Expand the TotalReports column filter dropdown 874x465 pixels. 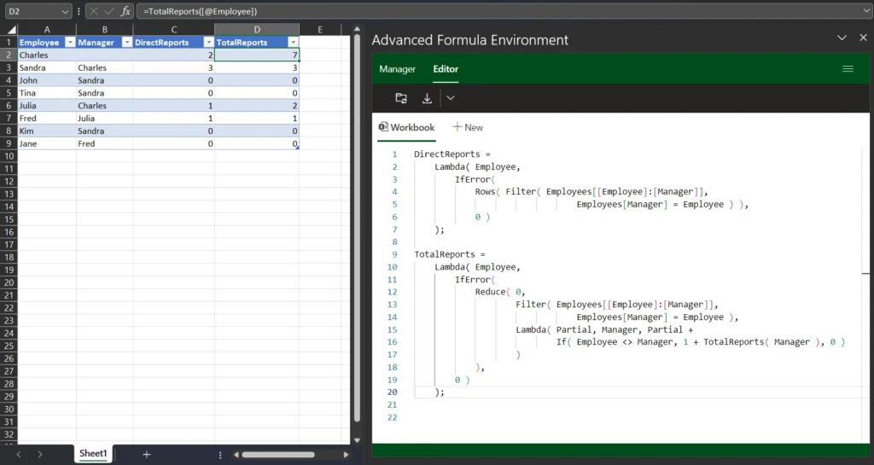pos(293,42)
